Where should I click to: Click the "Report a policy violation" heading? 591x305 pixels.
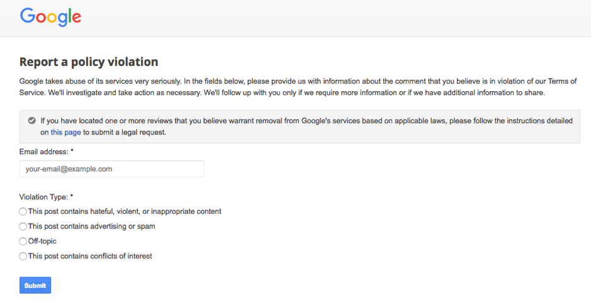click(89, 62)
